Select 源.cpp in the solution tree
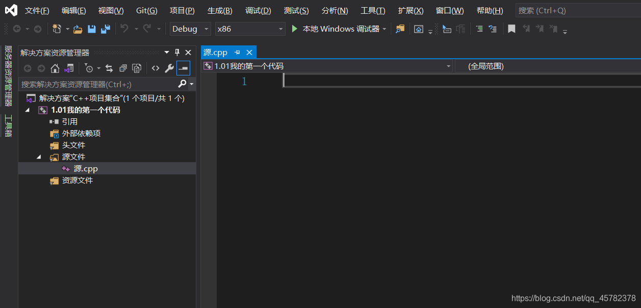This screenshot has width=641, height=308. coord(85,169)
